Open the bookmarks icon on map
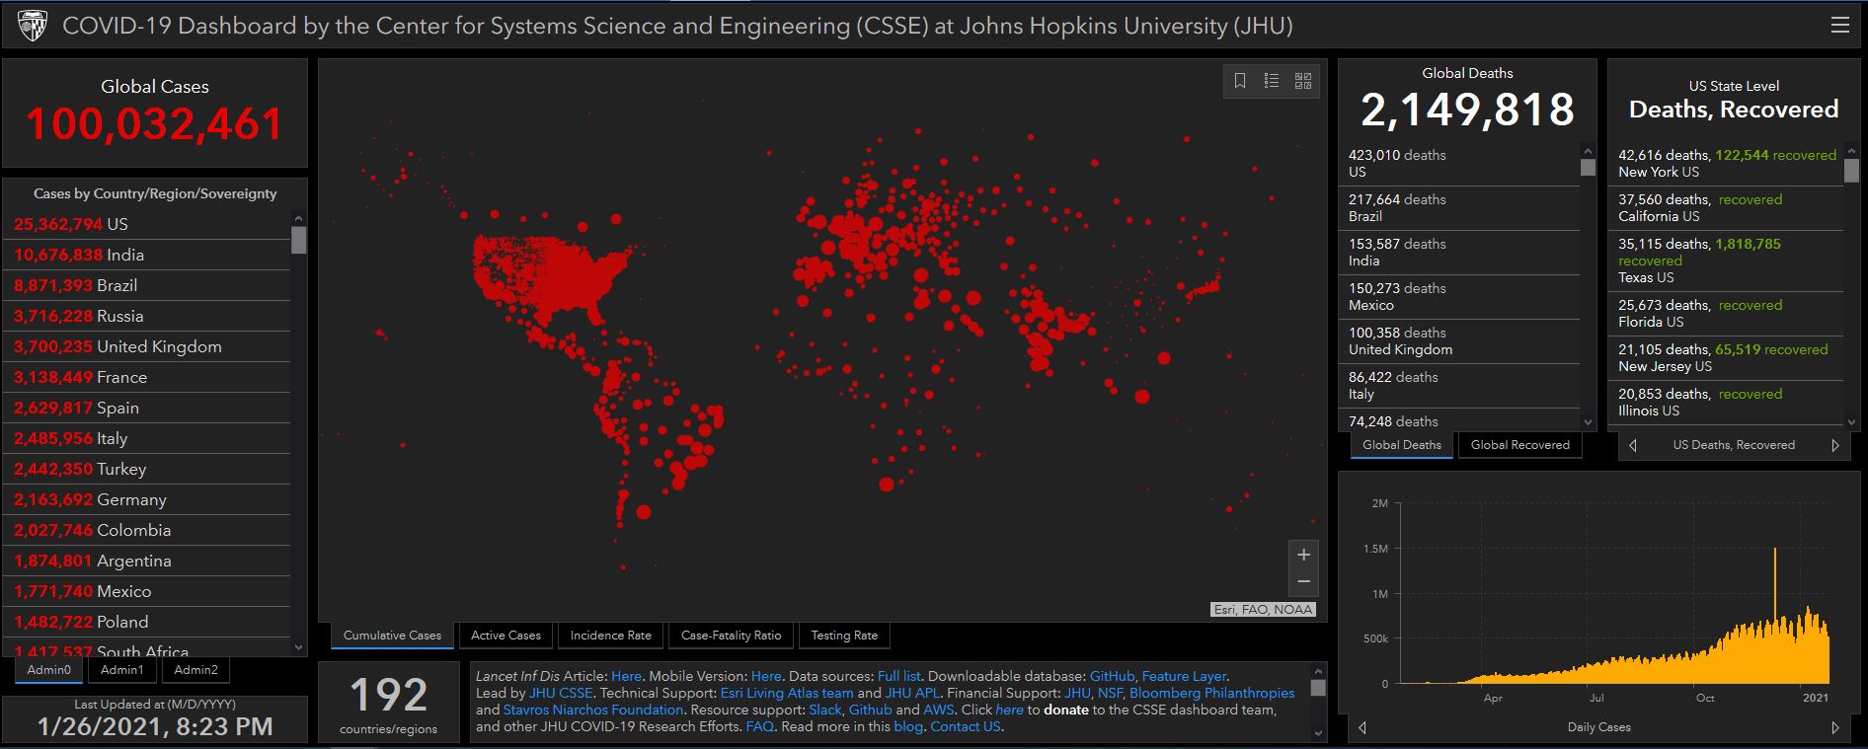Image resolution: width=1868 pixels, height=749 pixels. 1240,81
